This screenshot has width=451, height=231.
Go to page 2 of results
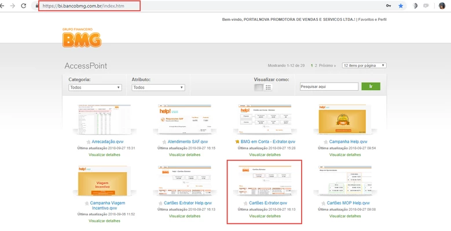tap(316, 66)
